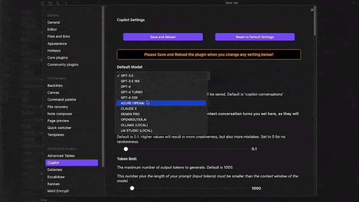Click the Save and Reload button
Viewport: 359px width, 202px height.
click(x=163, y=37)
